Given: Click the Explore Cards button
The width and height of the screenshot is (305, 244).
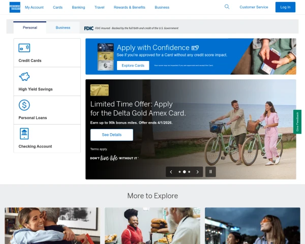Looking at the screenshot, I should (133, 66).
